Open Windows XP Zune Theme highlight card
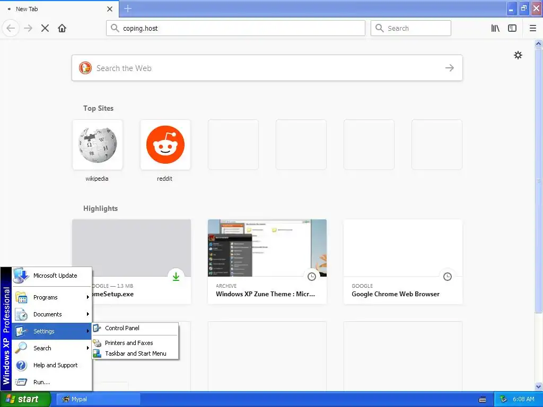The image size is (543, 407). 267,262
